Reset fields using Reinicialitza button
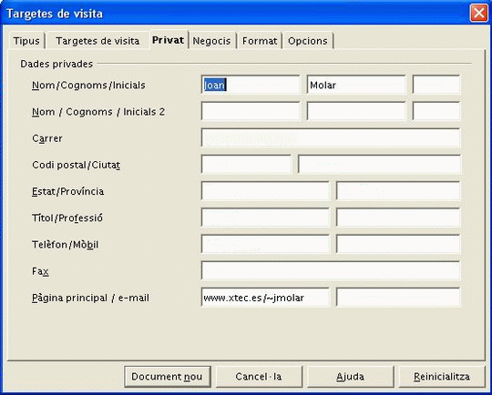This screenshot has height=395, width=492. 442,377
